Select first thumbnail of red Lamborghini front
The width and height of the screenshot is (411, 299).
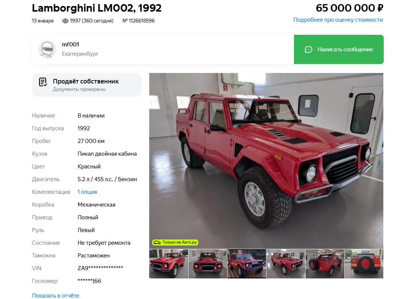pos(169,263)
